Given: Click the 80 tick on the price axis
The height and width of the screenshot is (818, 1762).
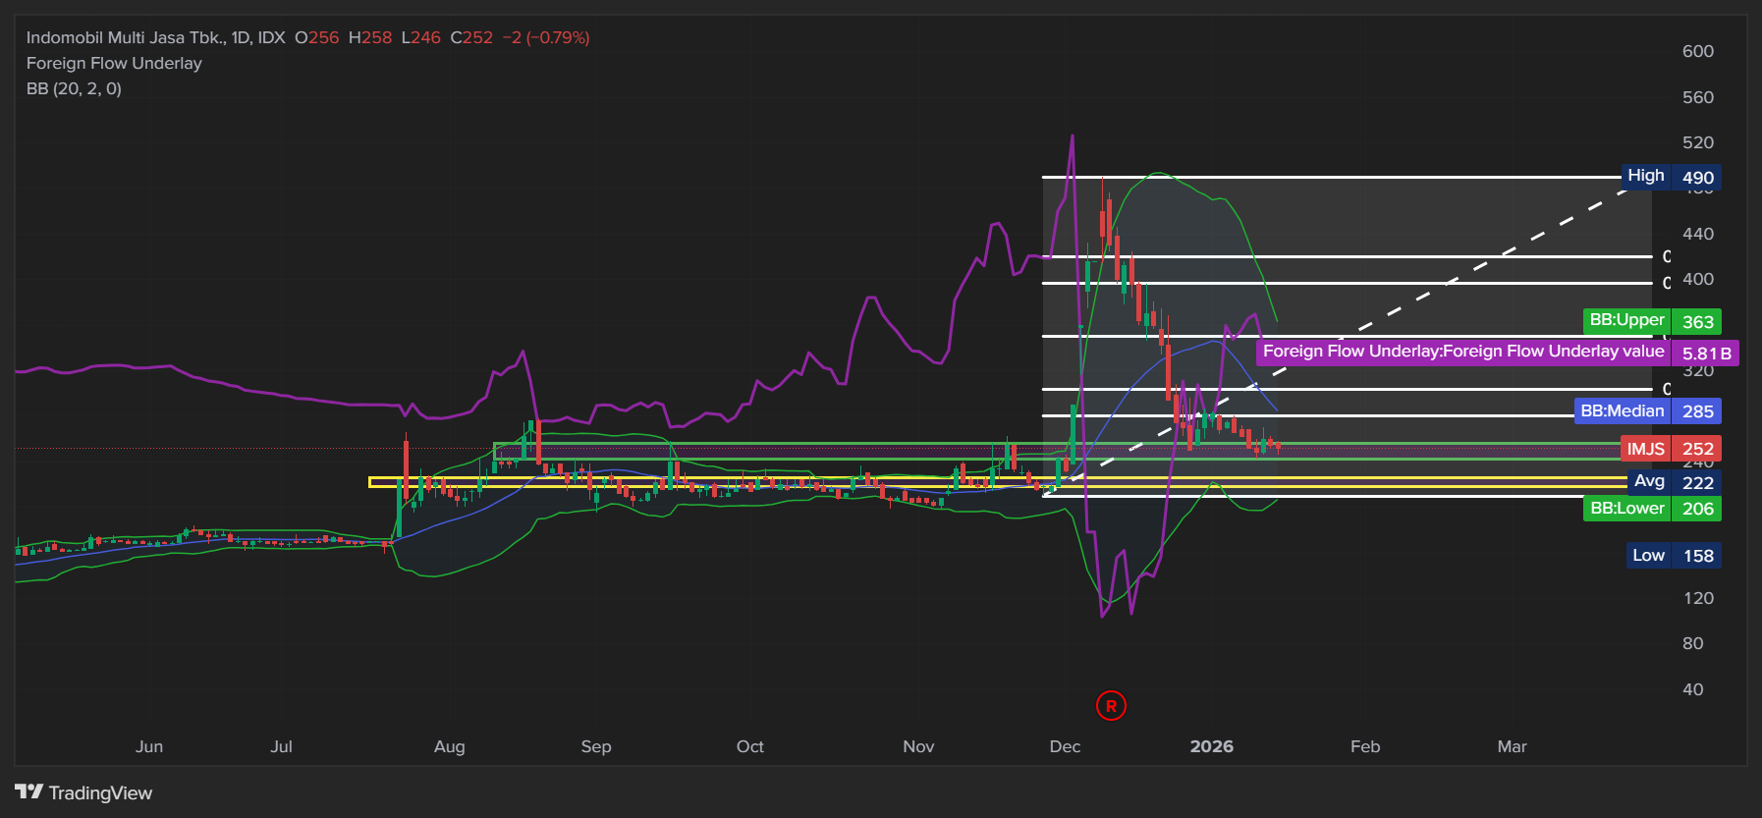Looking at the screenshot, I should pos(1693,643).
